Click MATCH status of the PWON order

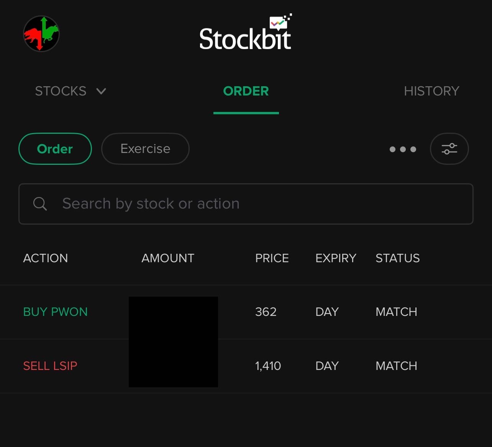pyautogui.click(x=396, y=312)
